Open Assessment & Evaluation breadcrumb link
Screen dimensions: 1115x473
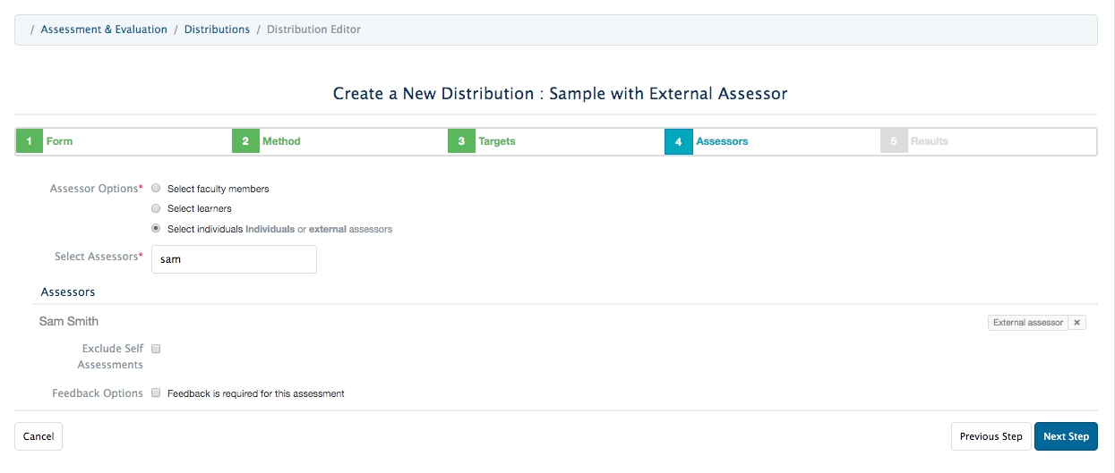pos(104,30)
